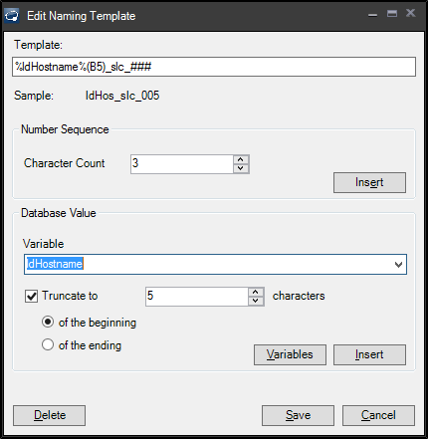The height and width of the screenshot is (439, 428).
Task: Uncheck the Truncate to checkbox
Action: coord(31,296)
